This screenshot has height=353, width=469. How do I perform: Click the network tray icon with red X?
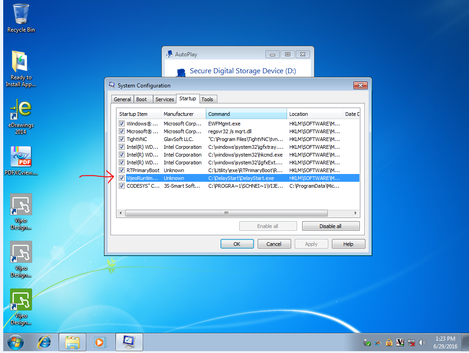click(x=411, y=342)
